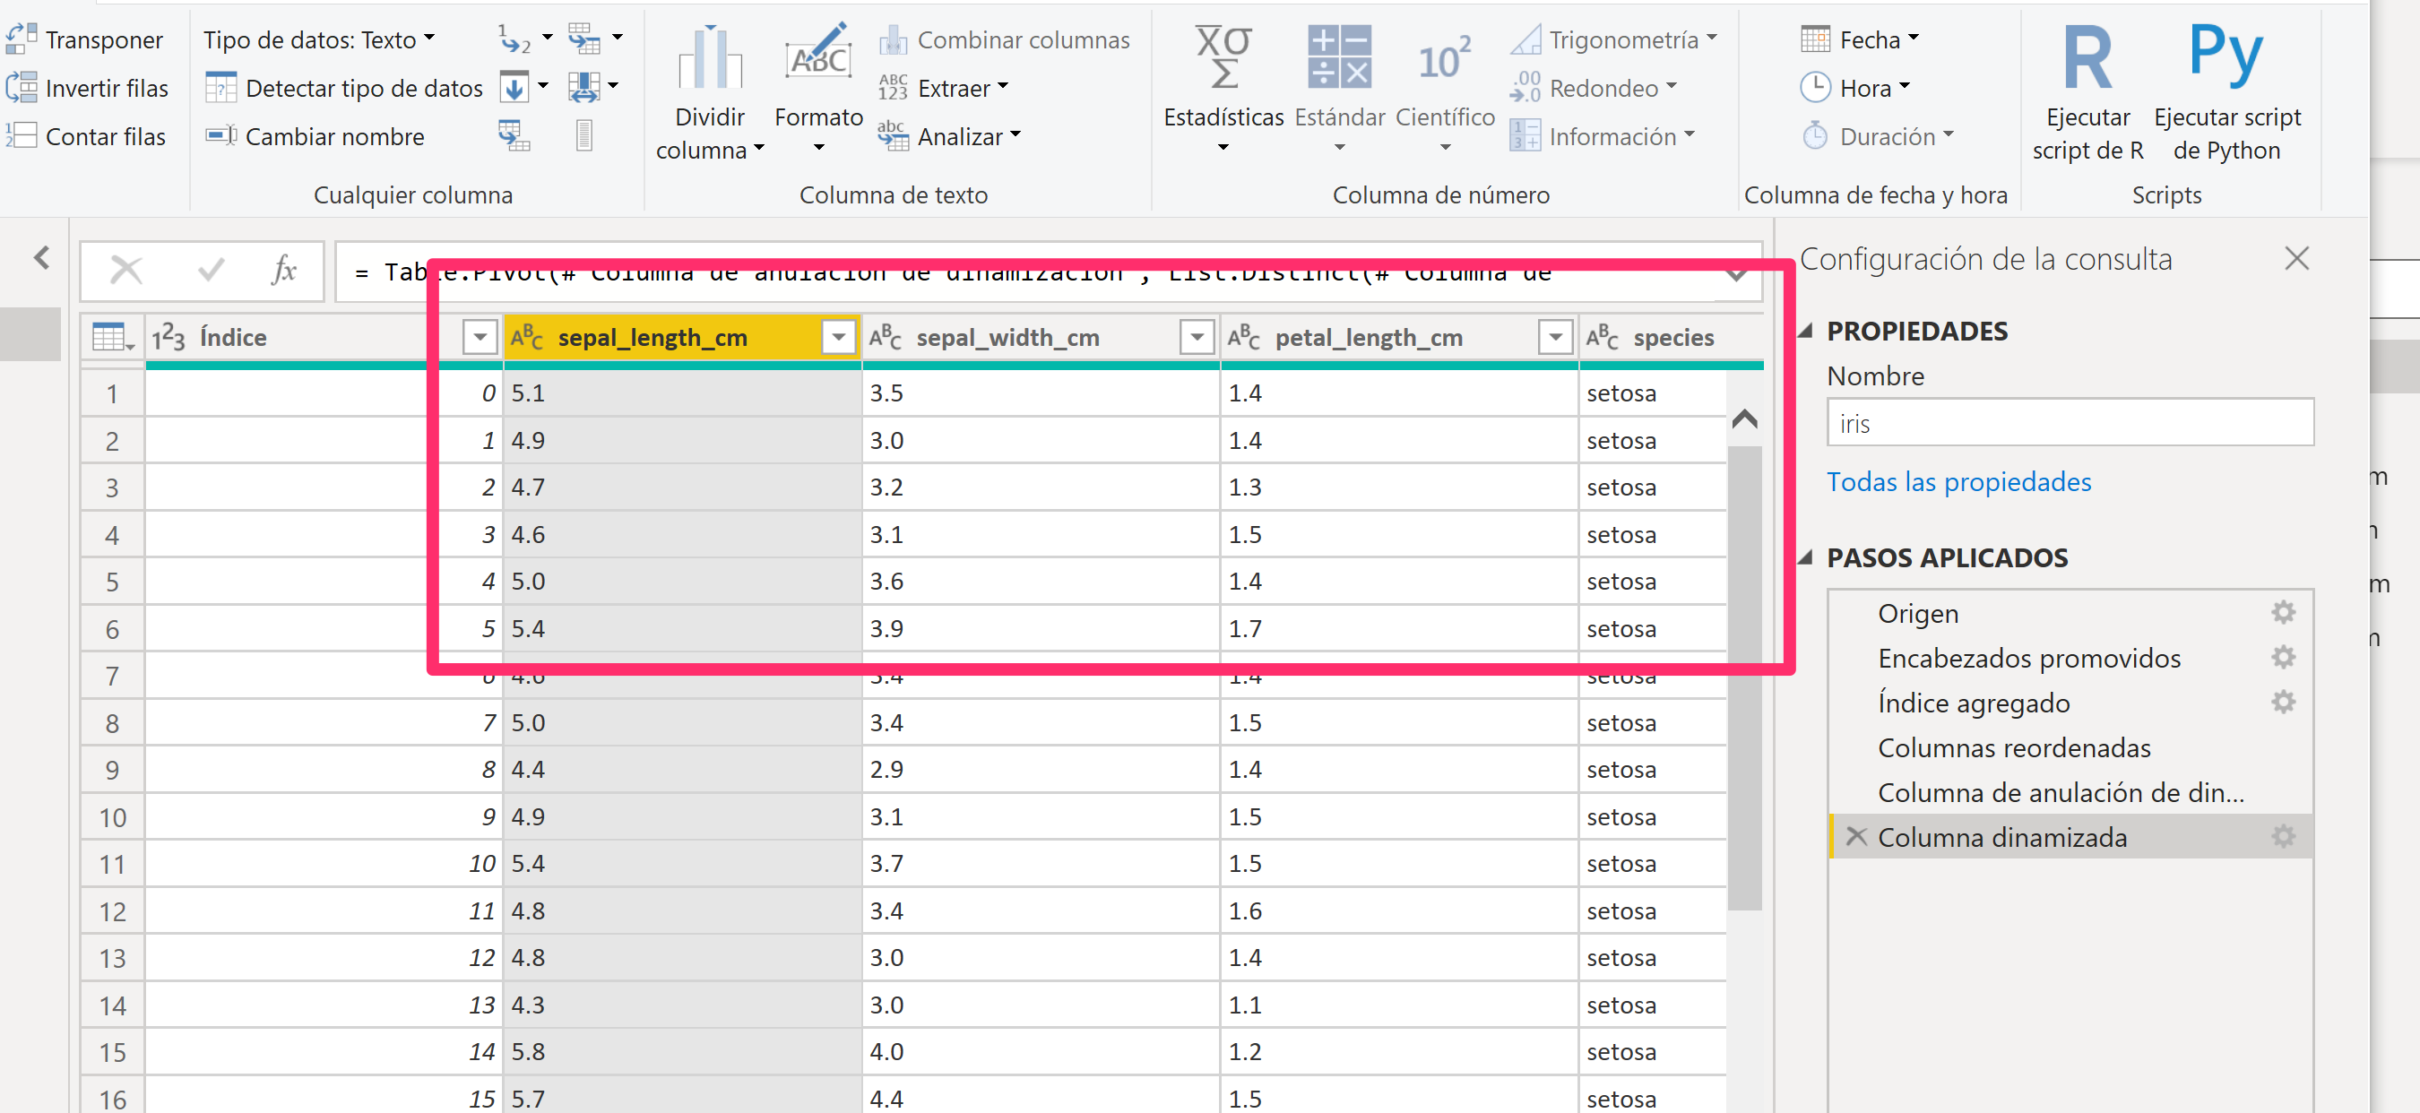Open the Tipo de datos: Texto dropdown
The width and height of the screenshot is (2420, 1113).
point(319,39)
